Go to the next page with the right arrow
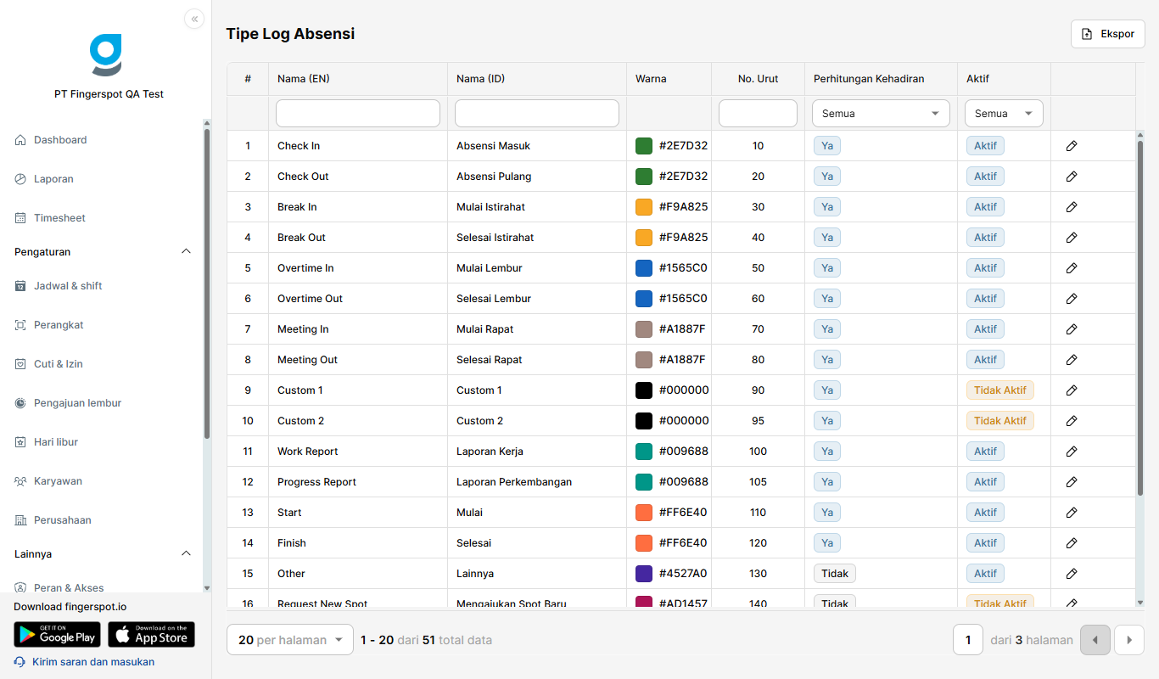This screenshot has height=679, width=1159. (x=1129, y=640)
